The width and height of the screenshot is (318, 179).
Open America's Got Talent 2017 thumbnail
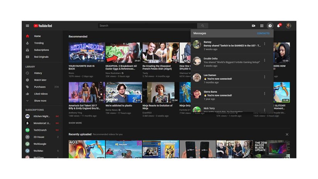[x=87, y=92]
